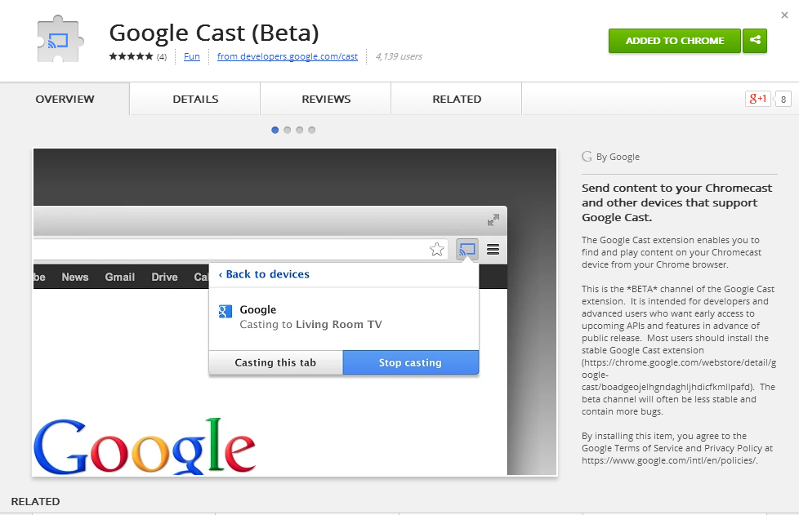Switch to the Reviews tab

(x=325, y=98)
